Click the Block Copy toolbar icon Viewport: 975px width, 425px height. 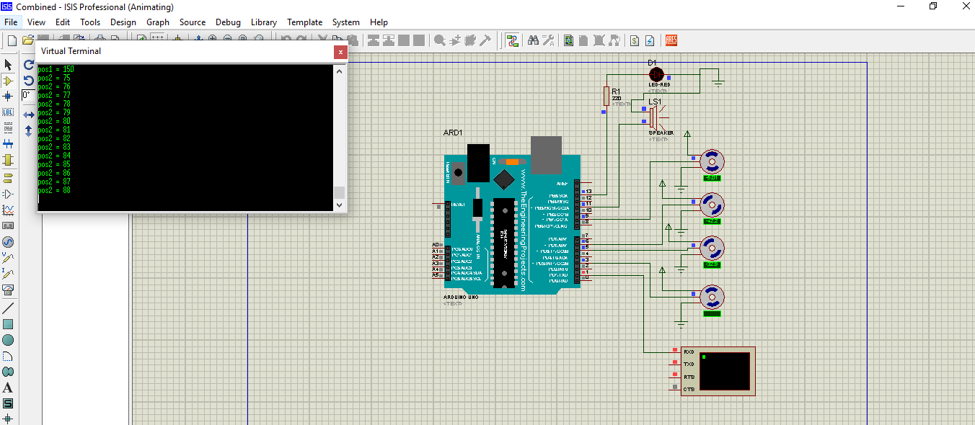(374, 41)
